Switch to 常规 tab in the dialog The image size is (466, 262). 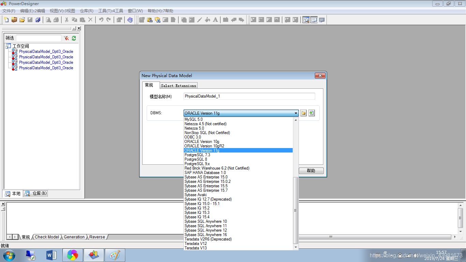point(151,85)
